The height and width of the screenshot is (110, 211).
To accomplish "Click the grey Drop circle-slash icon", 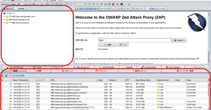I will click(x=101, y=4).
